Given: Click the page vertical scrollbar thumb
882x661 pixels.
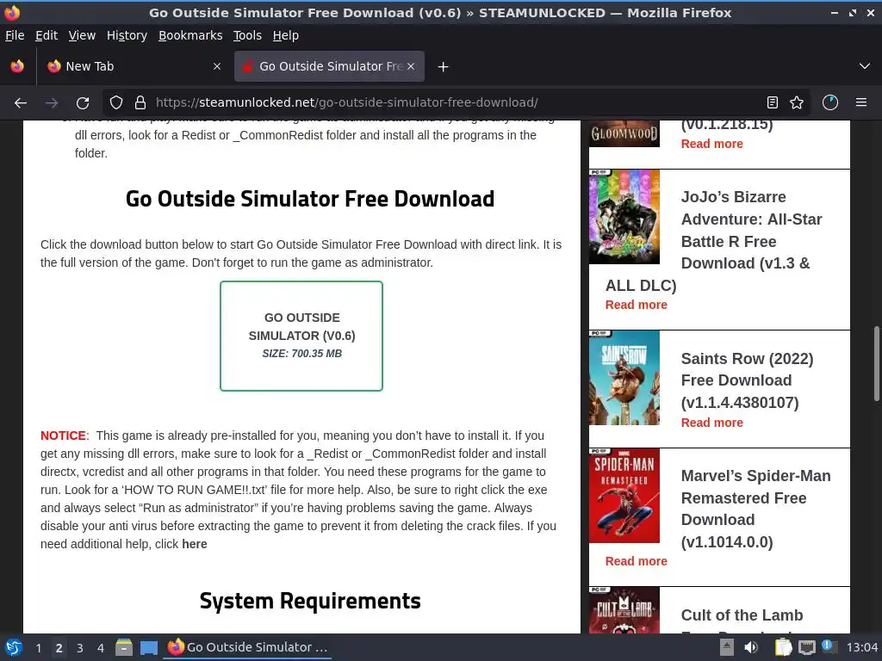Looking at the screenshot, I should (x=876, y=364).
